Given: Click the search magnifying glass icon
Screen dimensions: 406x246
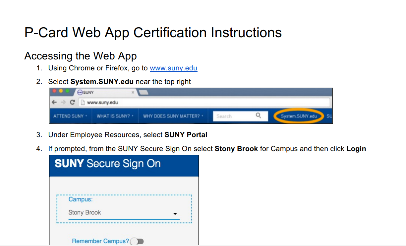Looking at the screenshot, I should (x=259, y=116).
